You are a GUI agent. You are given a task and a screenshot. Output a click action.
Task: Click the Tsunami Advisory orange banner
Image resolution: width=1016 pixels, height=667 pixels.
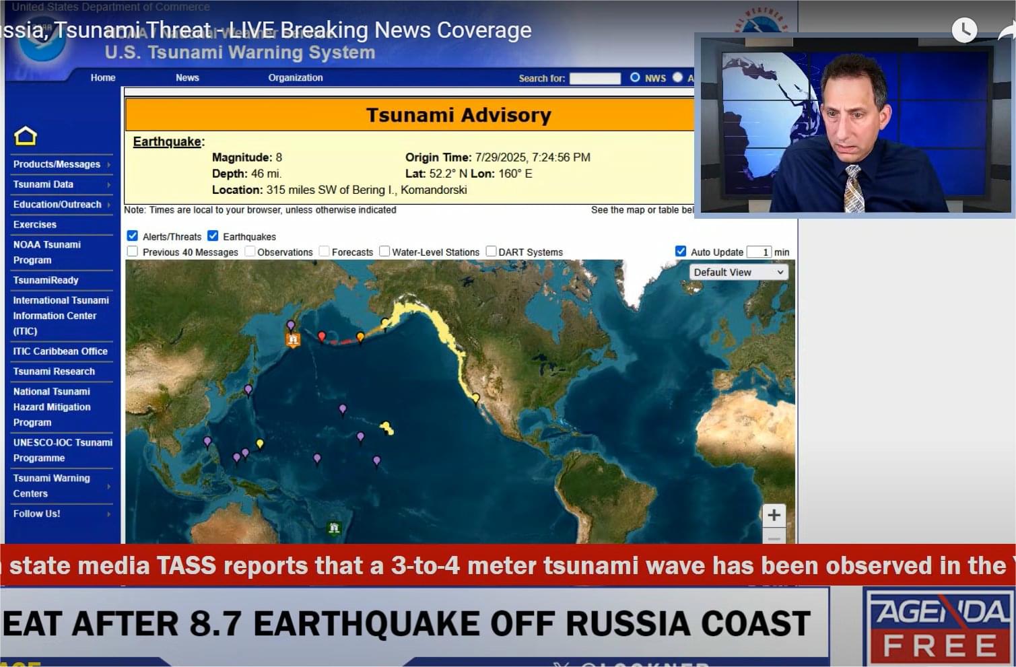(410, 115)
